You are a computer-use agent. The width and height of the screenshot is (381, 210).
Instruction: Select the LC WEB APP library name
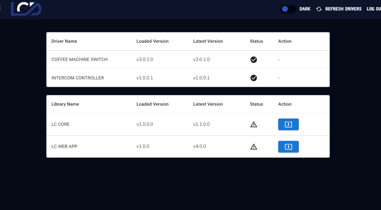(64, 147)
